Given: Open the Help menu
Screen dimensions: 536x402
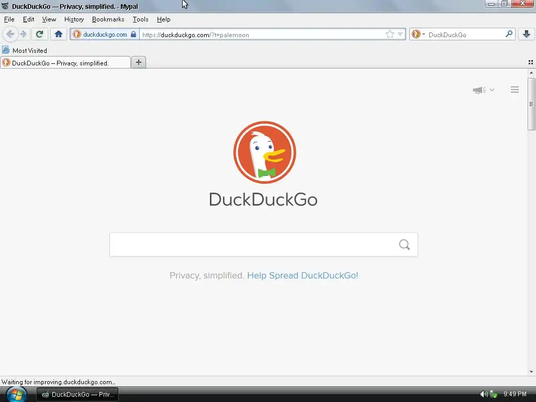Looking at the screenshot, I should [163, 19].
